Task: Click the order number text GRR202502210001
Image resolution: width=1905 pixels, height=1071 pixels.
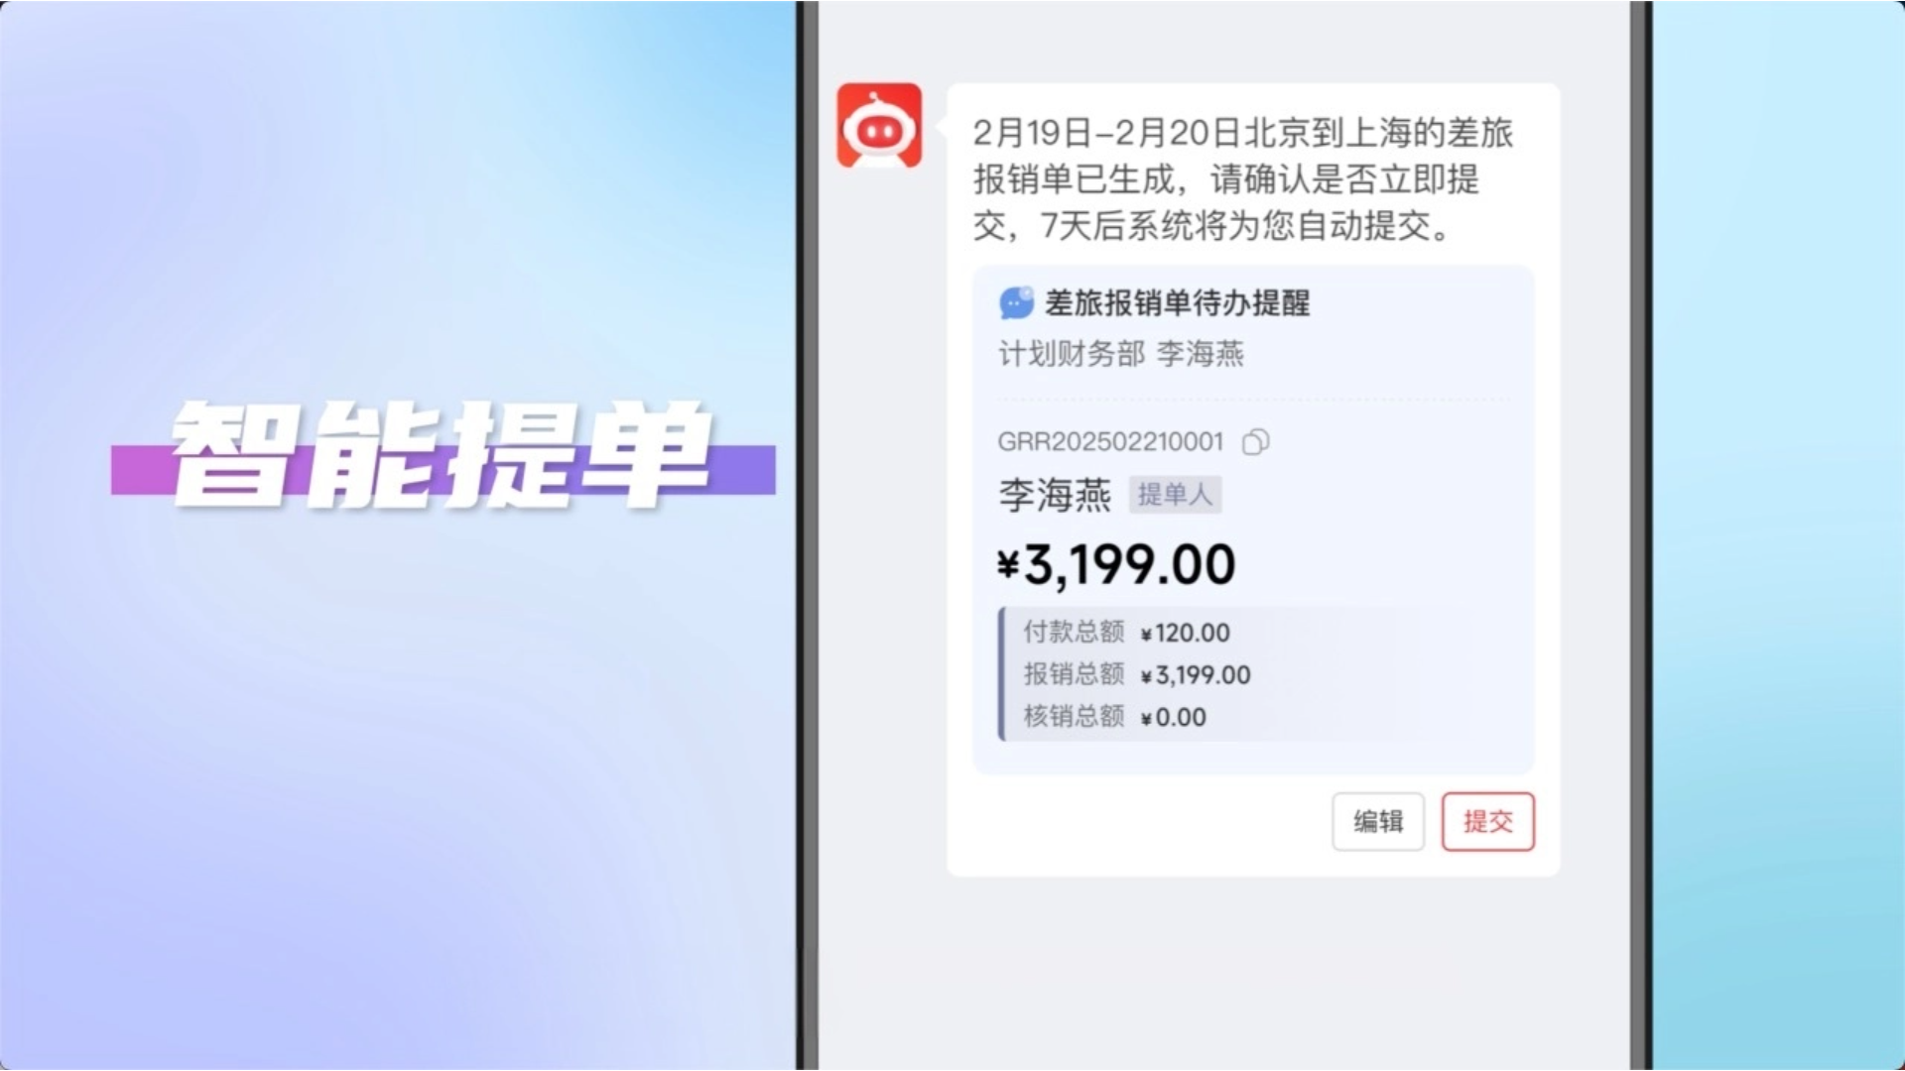Action: point(1110,441)
